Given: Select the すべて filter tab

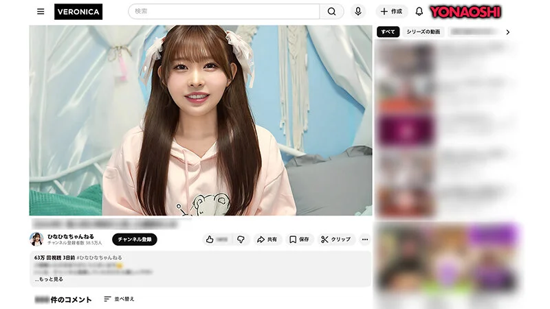Looking at the screenshot, I should [x=388, y=32].
